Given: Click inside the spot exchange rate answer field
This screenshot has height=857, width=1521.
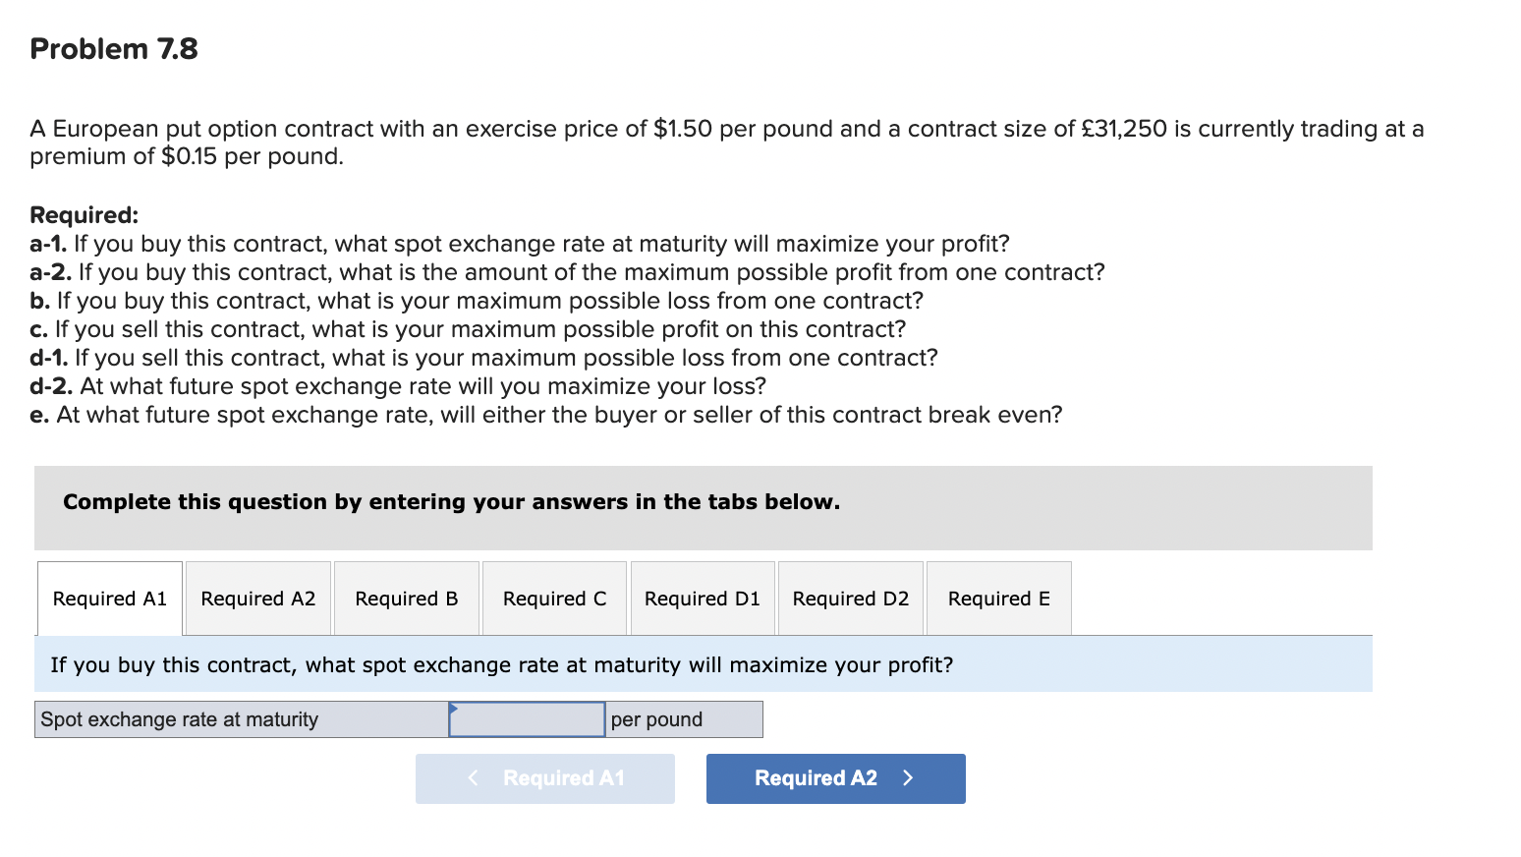Looking at the screenshot, I should (x=527, y=718).
